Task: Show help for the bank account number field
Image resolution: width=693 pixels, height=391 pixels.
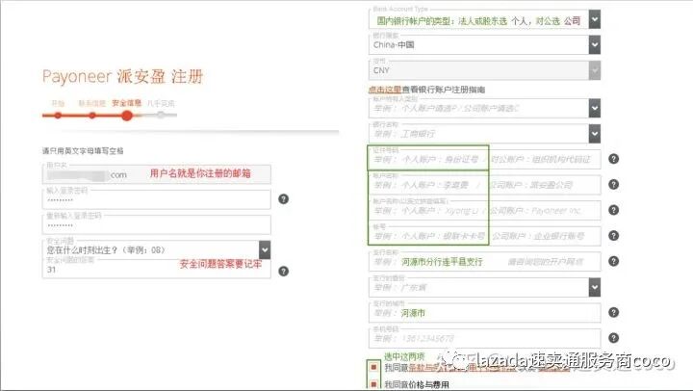Action: tap(613, 235)
